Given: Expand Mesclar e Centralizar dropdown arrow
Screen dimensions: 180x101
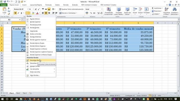Looking at the screenshot, I should coord(76,13).
